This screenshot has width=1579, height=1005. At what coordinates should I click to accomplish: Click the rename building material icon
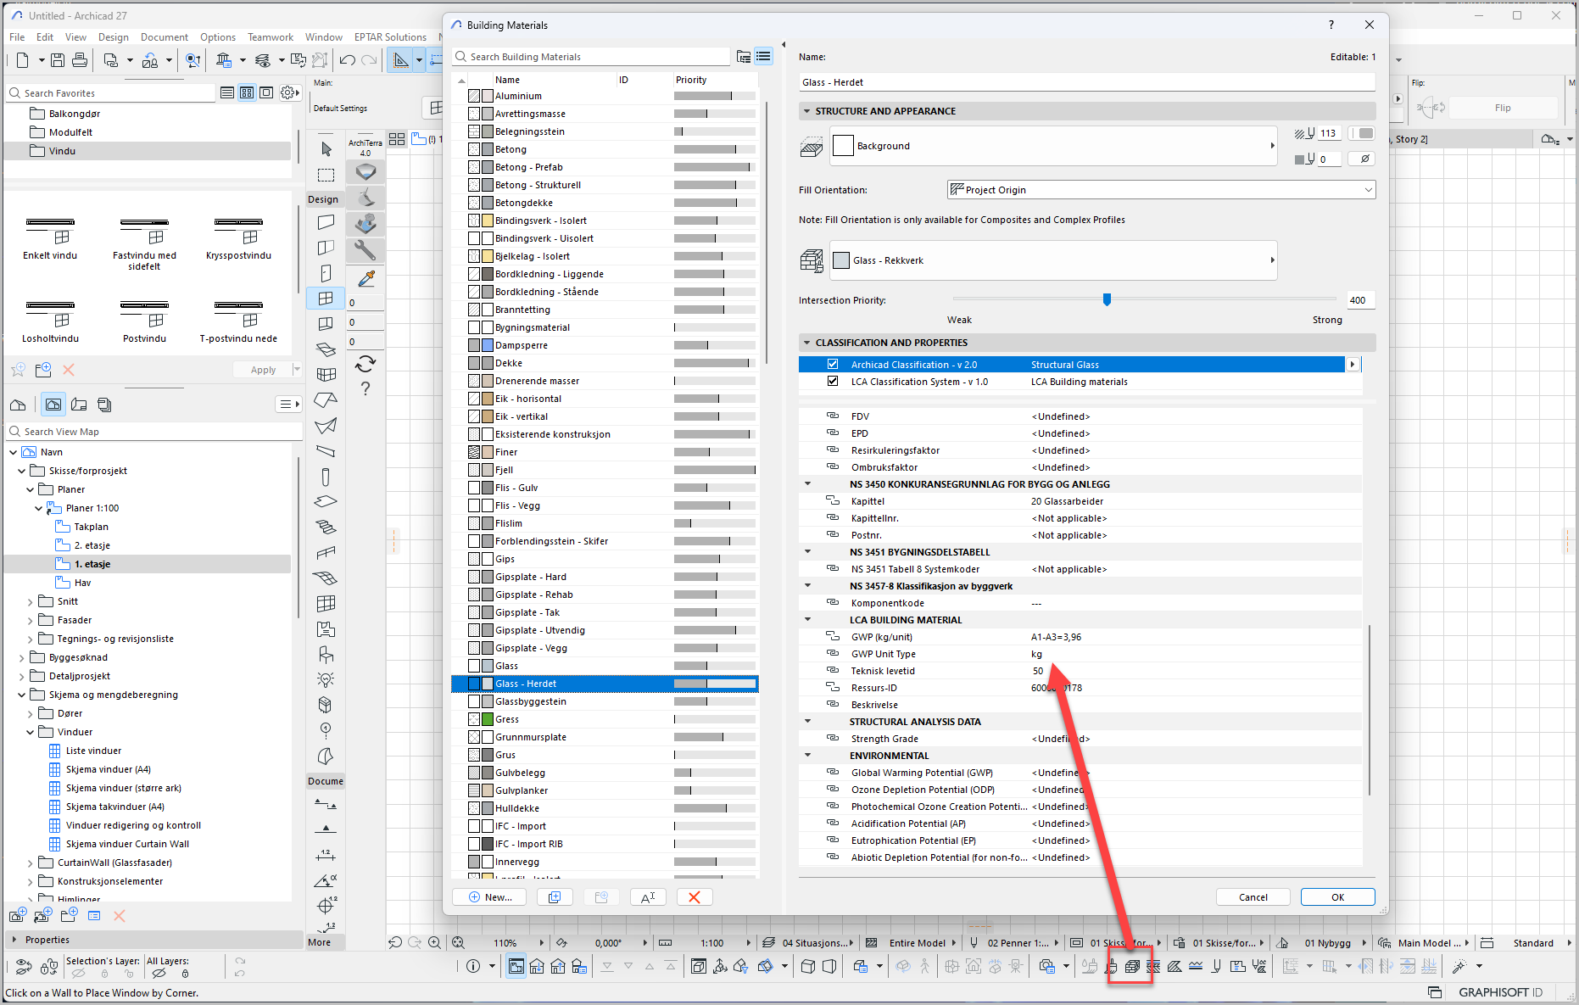click(x=648, y=897)
